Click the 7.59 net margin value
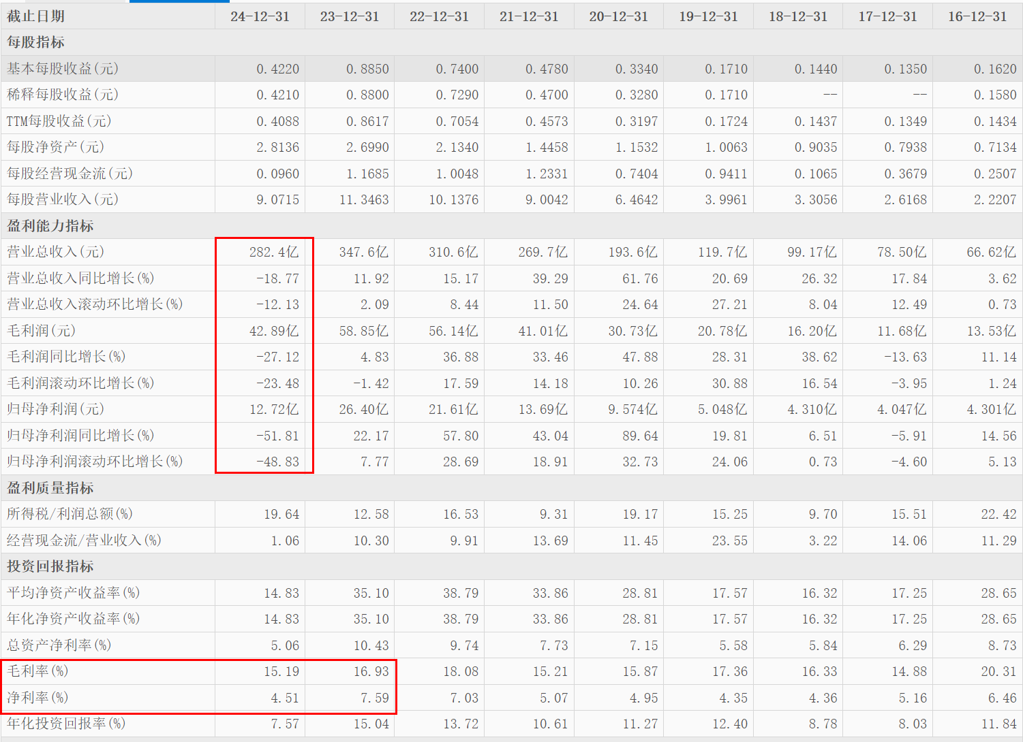 375,698
